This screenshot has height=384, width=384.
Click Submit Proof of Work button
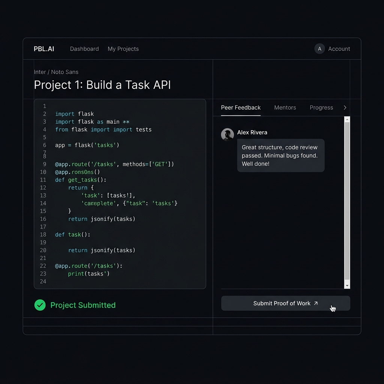point(285,303)
